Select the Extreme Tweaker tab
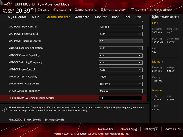This screenshot has width=183, height=137. coord(57,17)
